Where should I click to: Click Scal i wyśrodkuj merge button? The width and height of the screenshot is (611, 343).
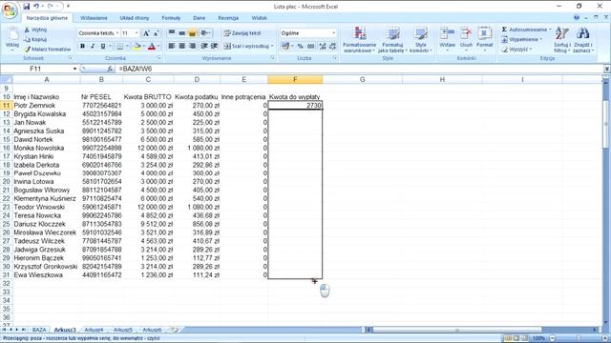coord(248,47)
